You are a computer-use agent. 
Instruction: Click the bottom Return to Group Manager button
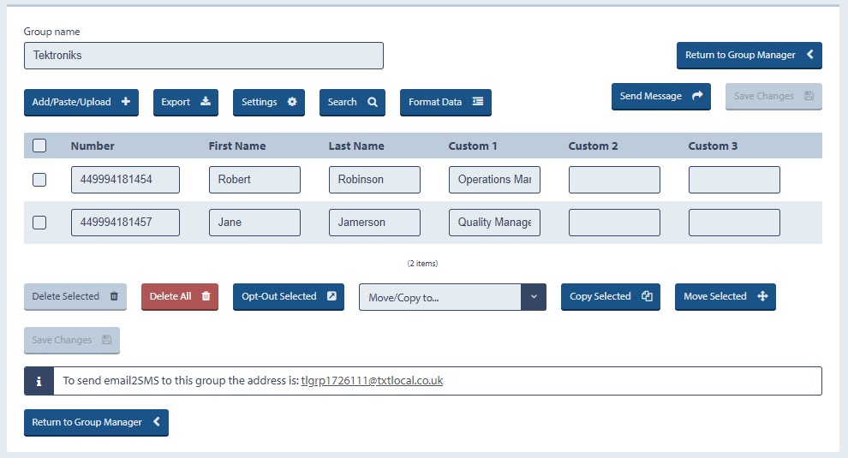tap(96, 422)
